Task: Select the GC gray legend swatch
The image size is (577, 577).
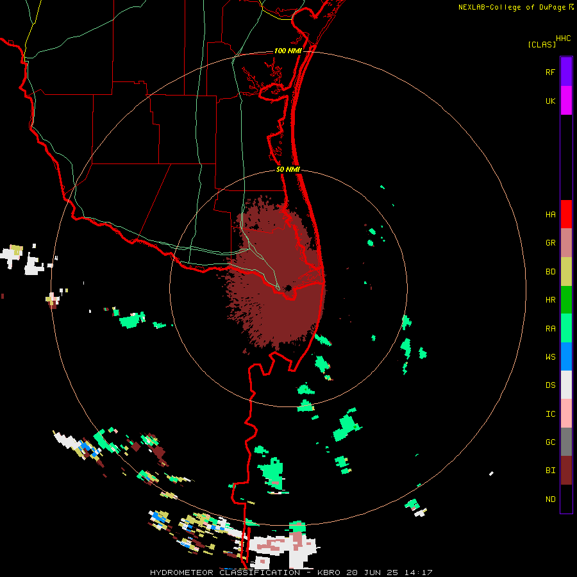Action: coord(566,442)
